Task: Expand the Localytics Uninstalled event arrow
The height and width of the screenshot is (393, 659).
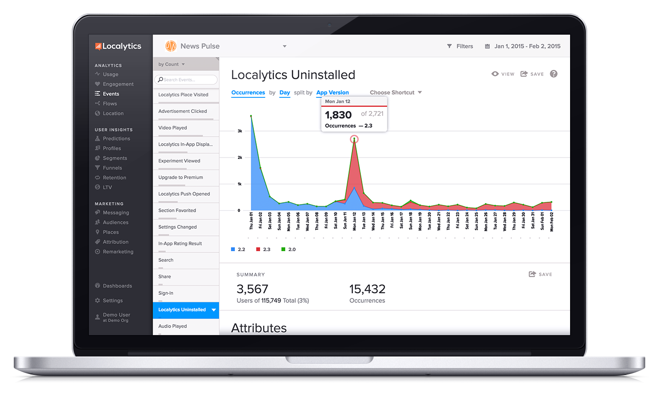Action: click(213, 310)
